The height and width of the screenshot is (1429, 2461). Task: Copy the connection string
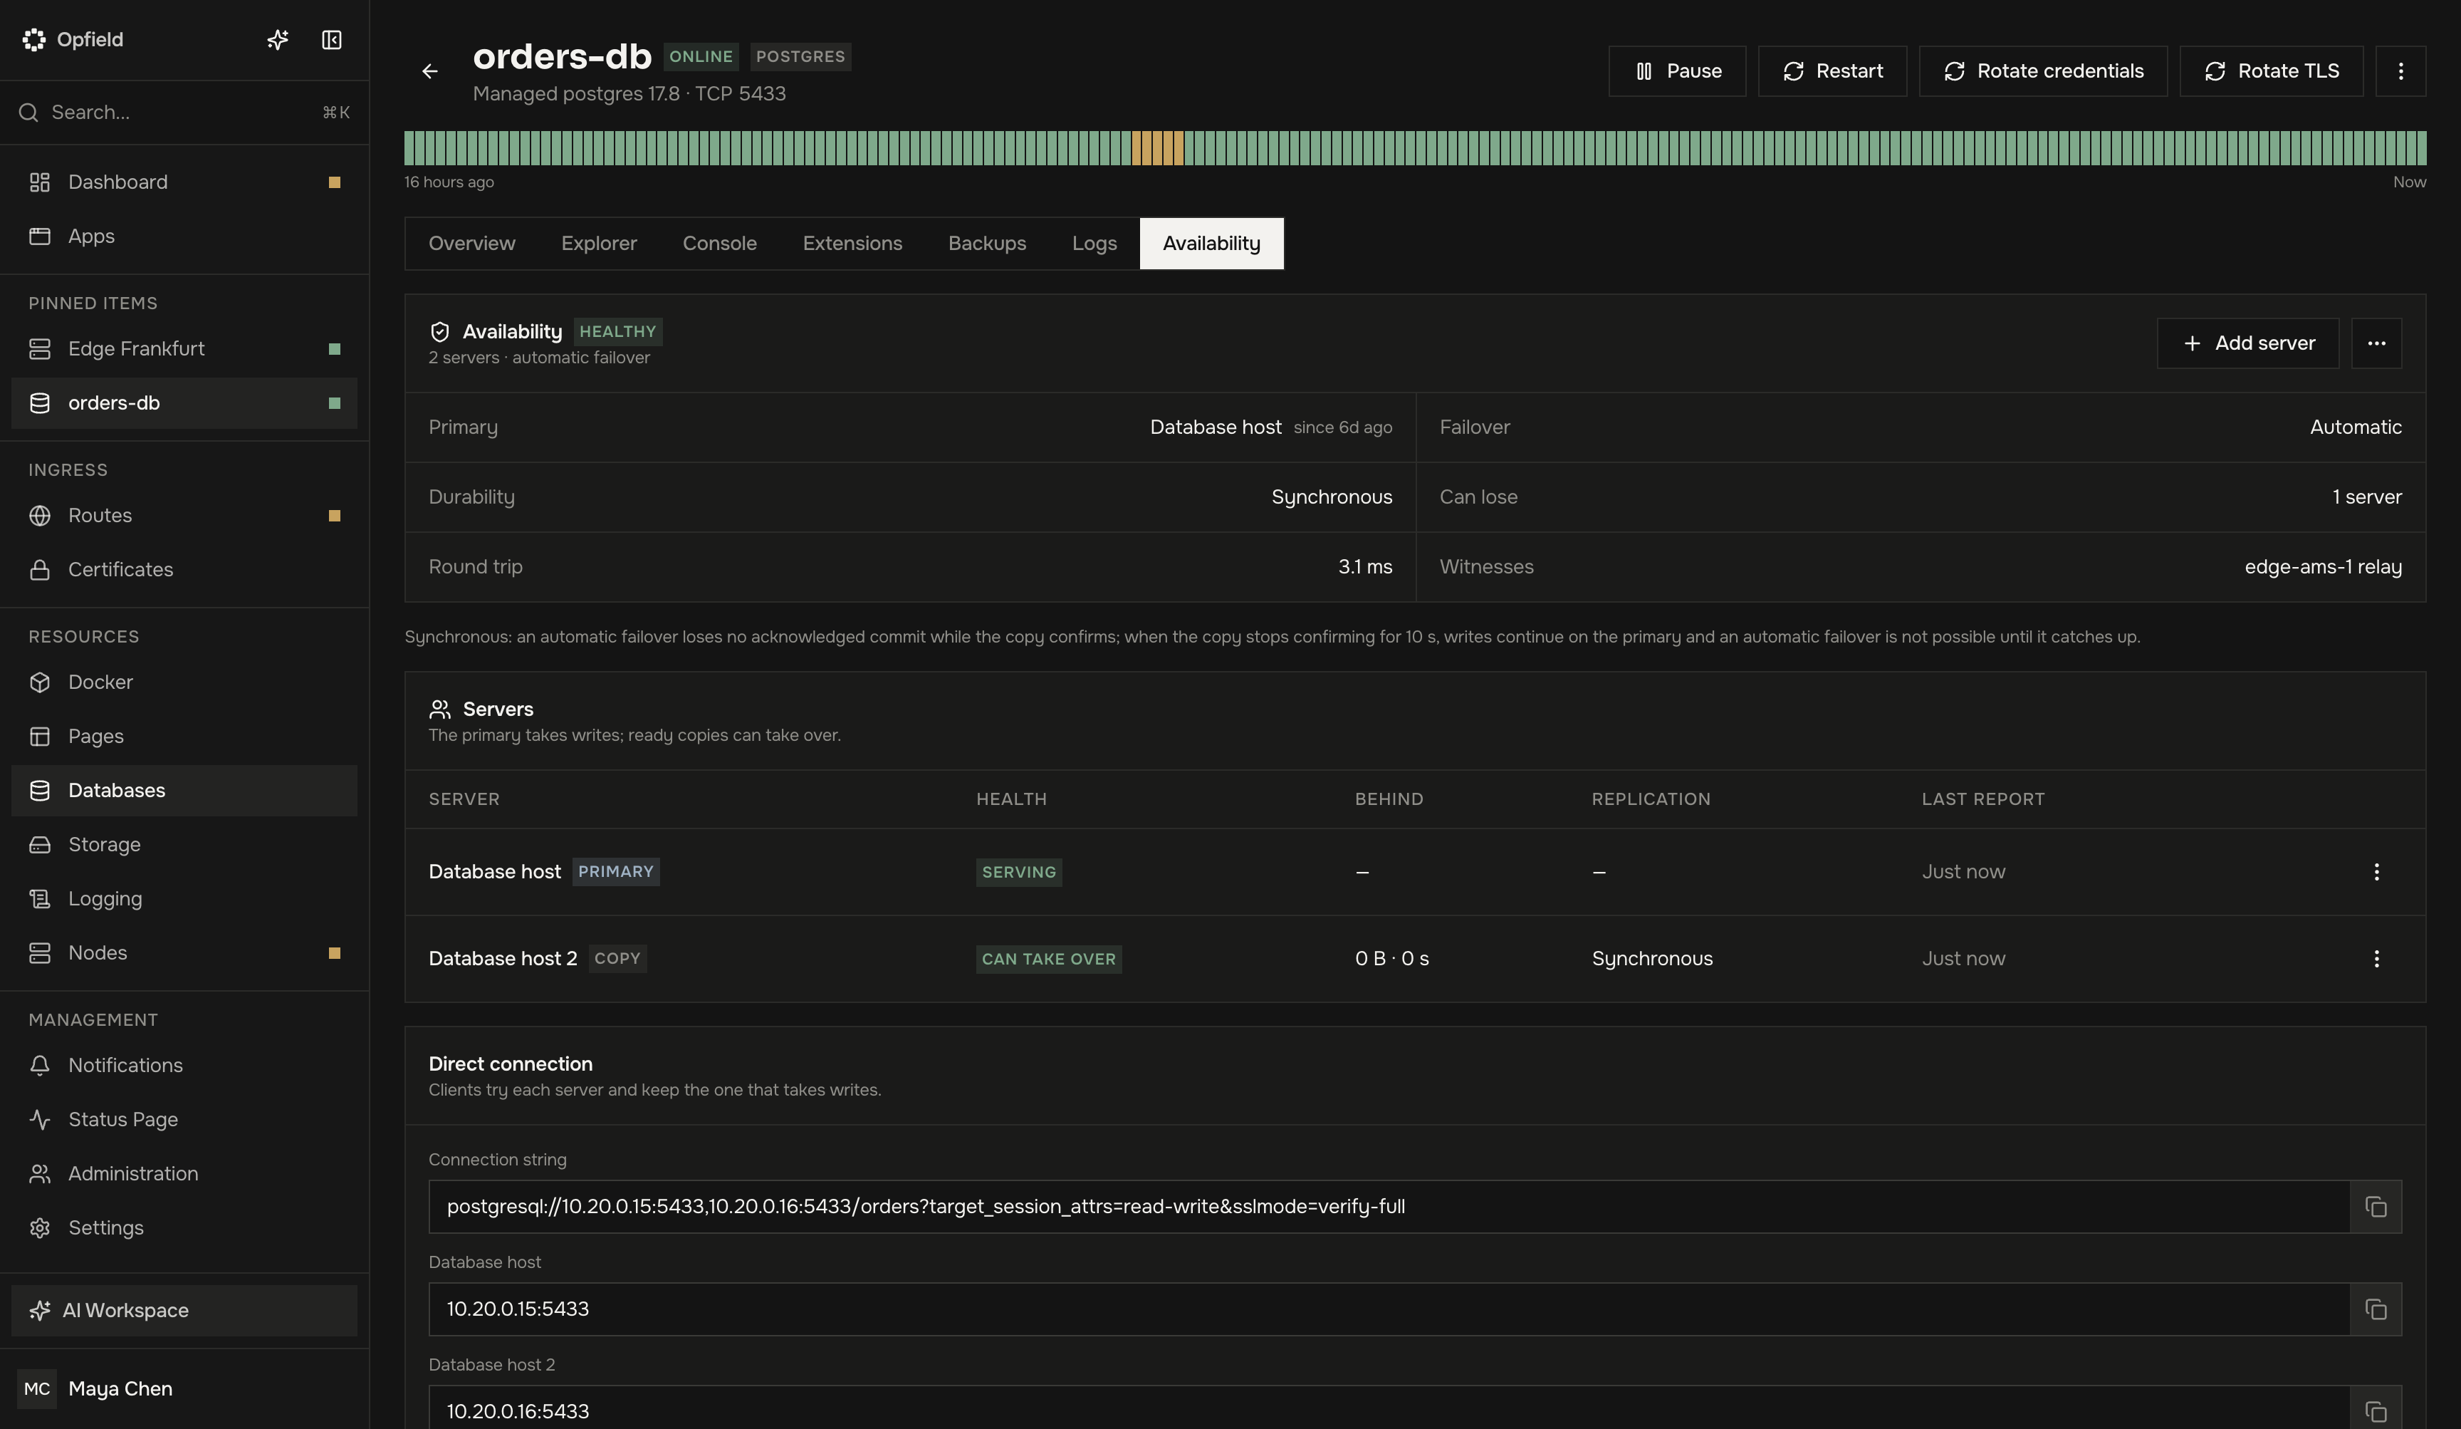pyautogui.click(x=2375, y=1206)
